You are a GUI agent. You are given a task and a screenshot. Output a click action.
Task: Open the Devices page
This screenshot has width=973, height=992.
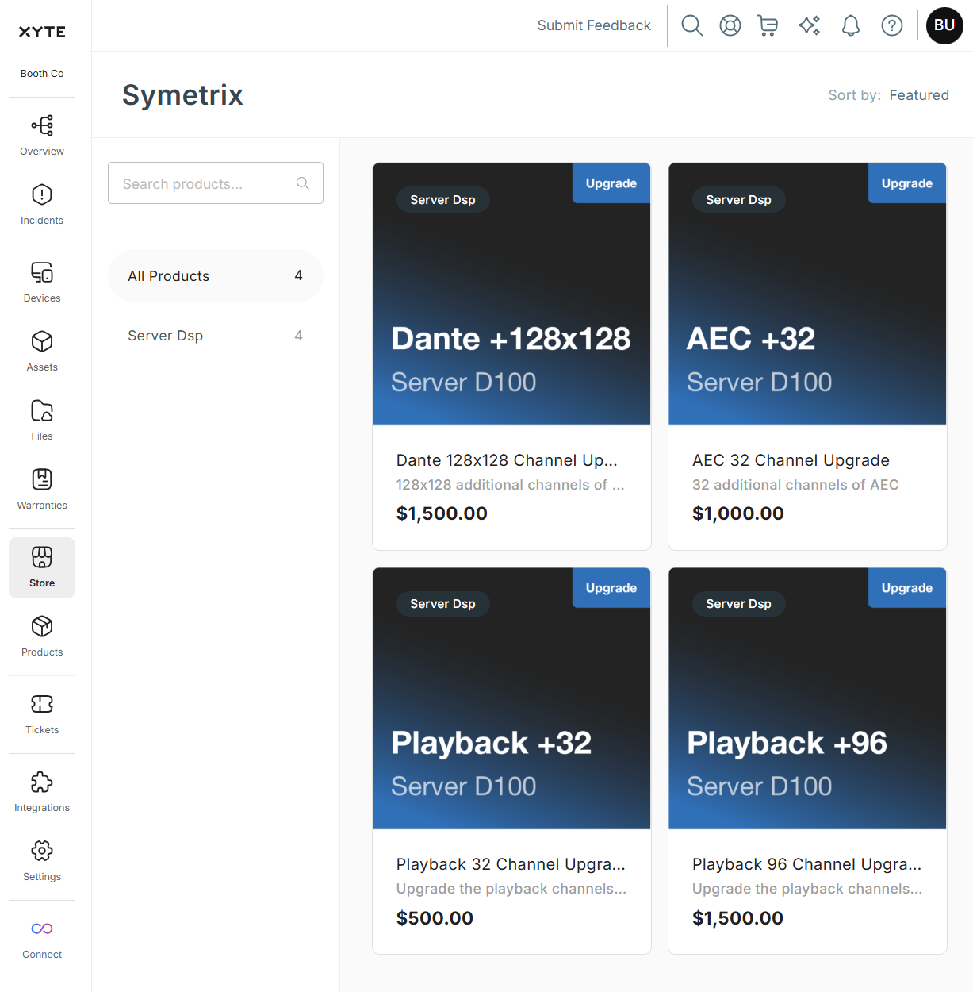pyautogui.click(x=42, y=282)
